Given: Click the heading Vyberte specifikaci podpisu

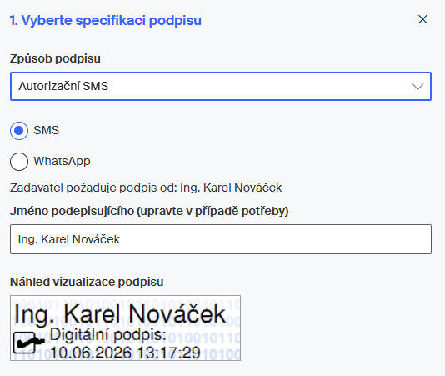Looking at the screenshot, I should [106, 21].
